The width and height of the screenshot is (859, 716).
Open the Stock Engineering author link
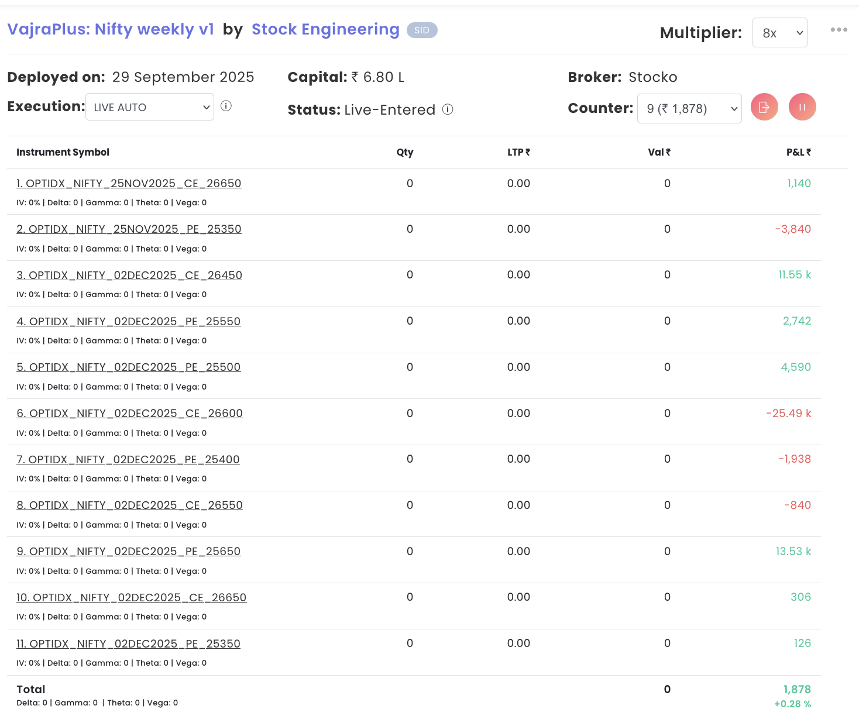coord(325,29)
